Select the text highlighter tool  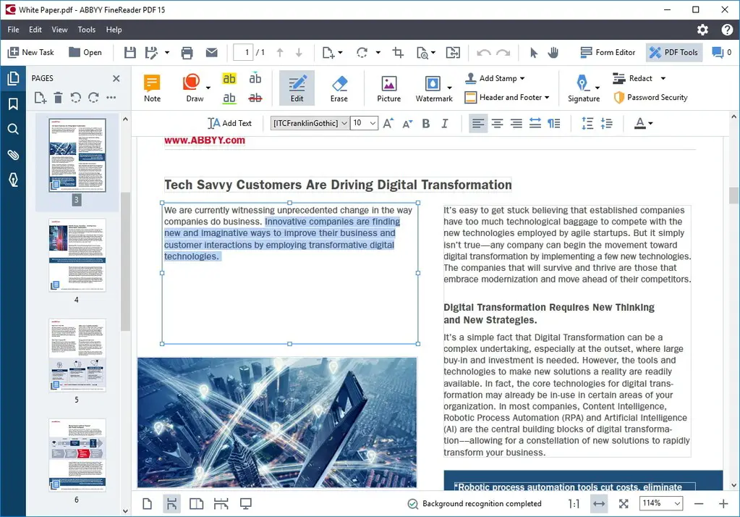(x=229, y=77)
